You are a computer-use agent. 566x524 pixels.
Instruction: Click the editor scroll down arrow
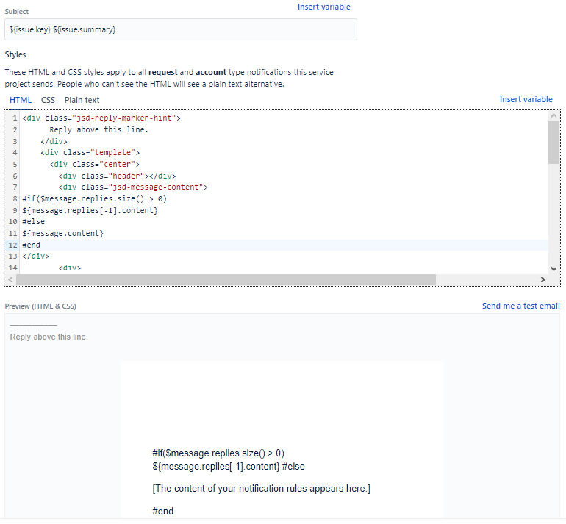[554, 268]
